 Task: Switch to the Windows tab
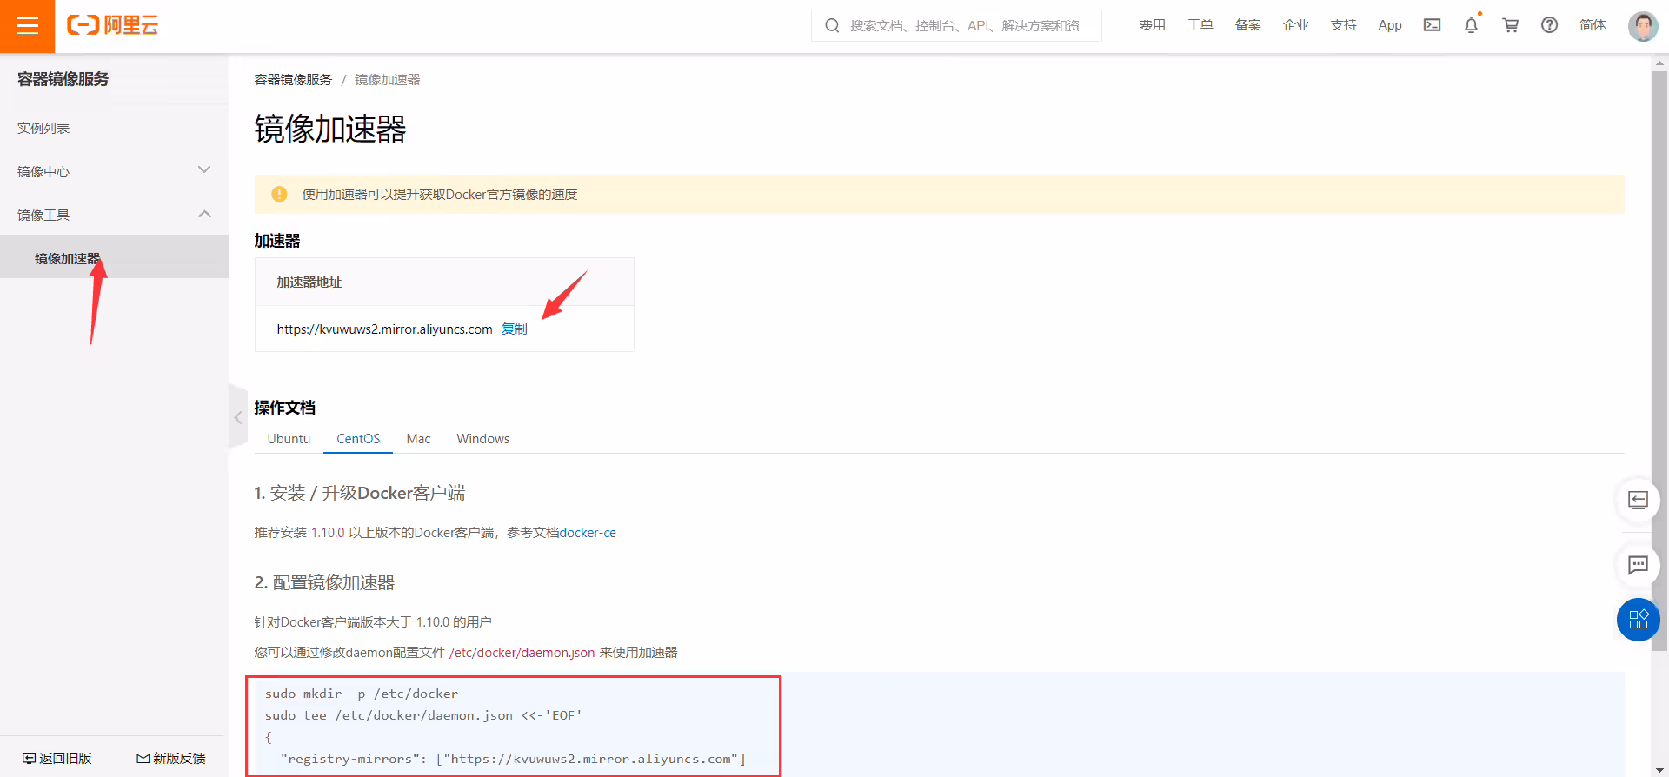[483, 439]
